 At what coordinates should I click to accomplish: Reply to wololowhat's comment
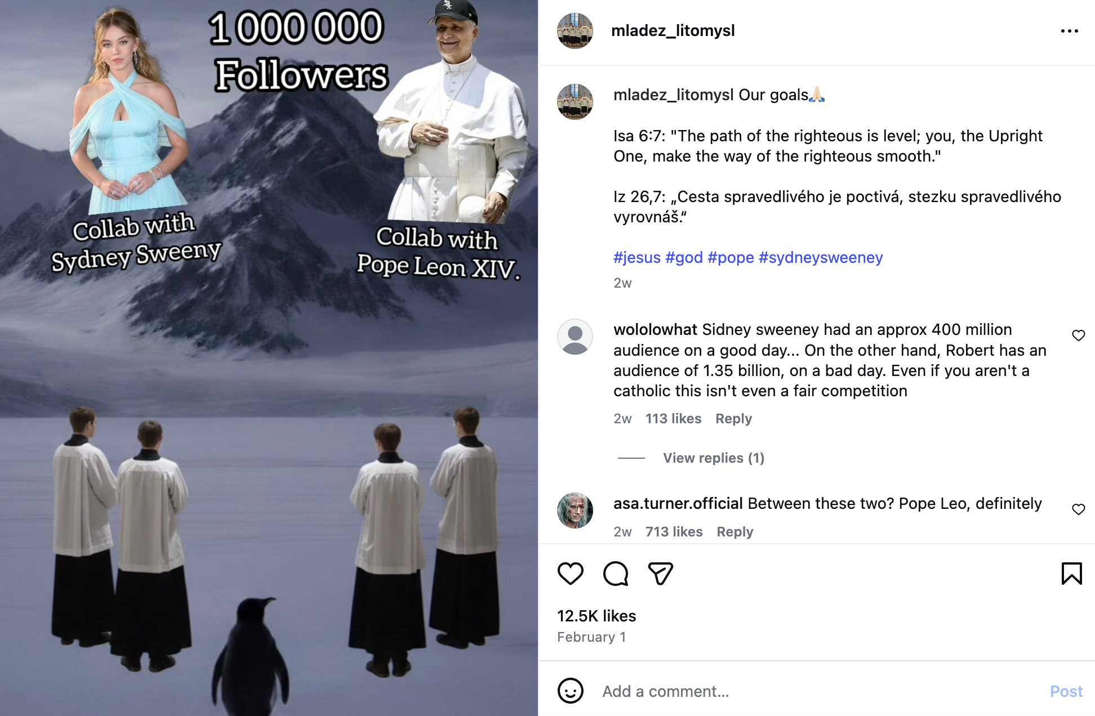733,419
